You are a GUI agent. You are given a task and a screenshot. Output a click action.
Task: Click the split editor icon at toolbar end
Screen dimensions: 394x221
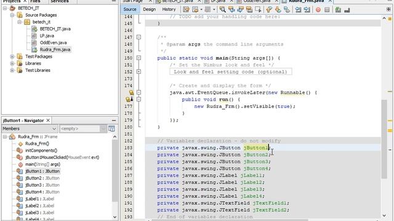(388, 9)
